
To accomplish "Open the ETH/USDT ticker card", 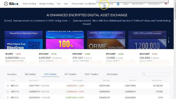I will click(87, 58).
